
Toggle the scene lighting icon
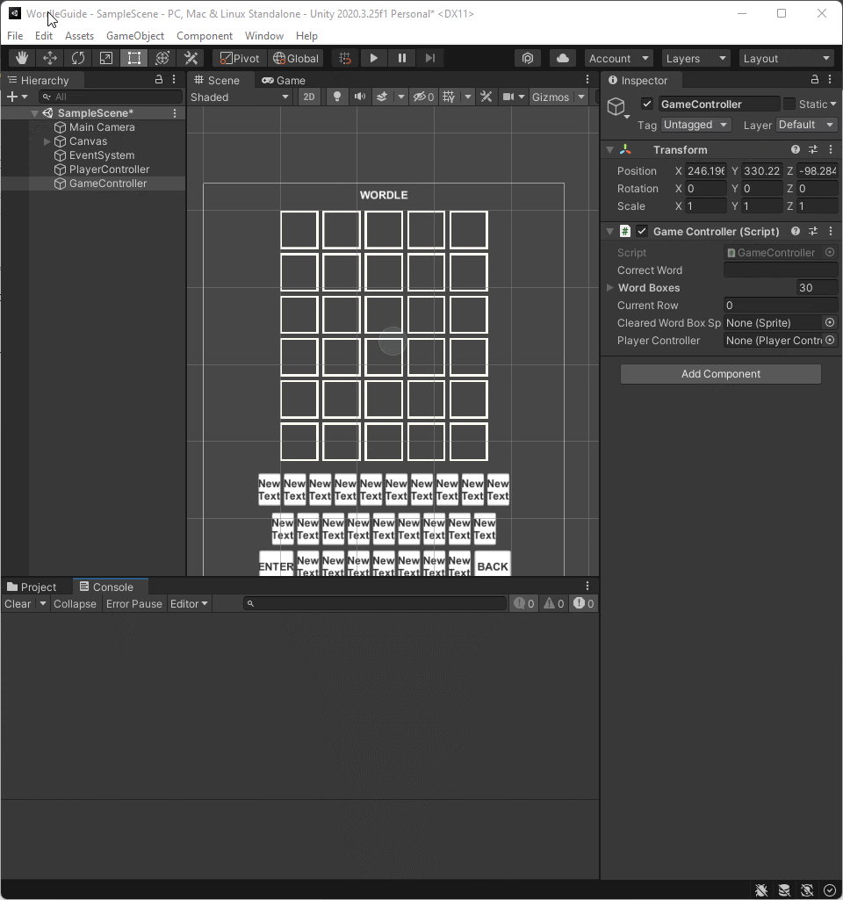(x=337, y=97)
